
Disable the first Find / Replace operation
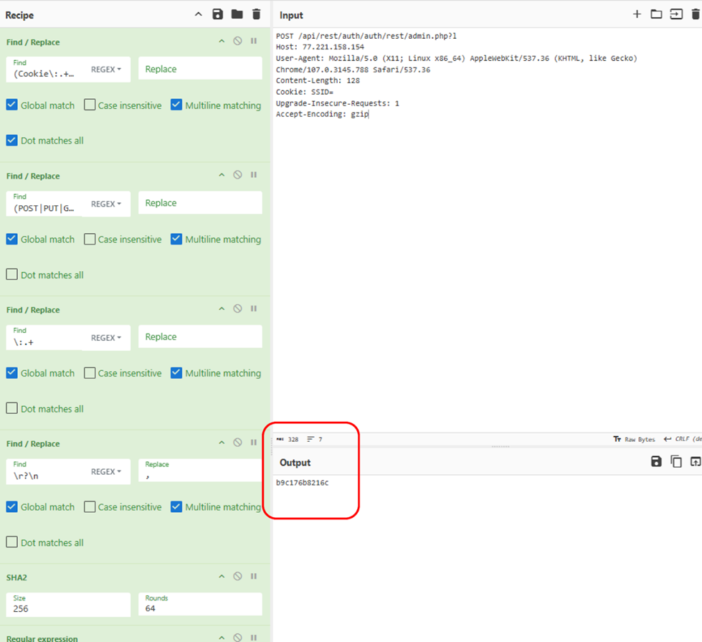[238, 41]
